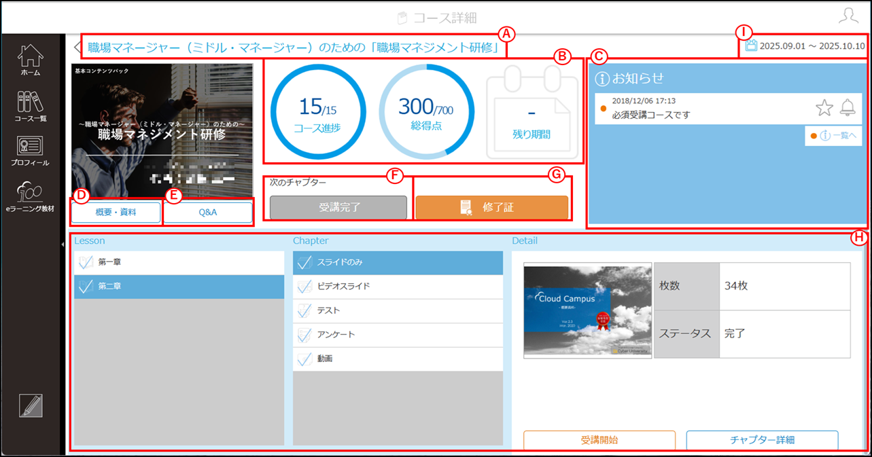
Task: Select the 第二章 lesson
Action: (x=179, y=287)
